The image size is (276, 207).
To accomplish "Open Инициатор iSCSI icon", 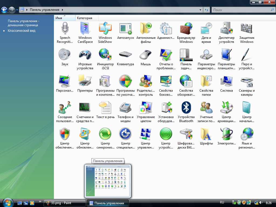I will 105,55.
